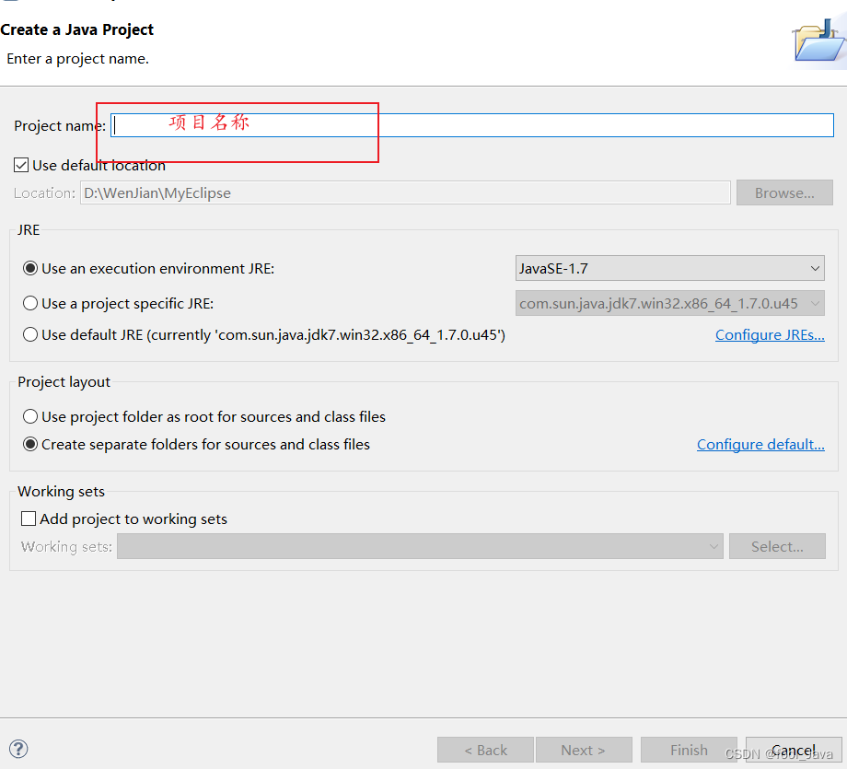Click the help question mark icon
The width and height of the screenshot is (847, 769).
tap(18, 749)
